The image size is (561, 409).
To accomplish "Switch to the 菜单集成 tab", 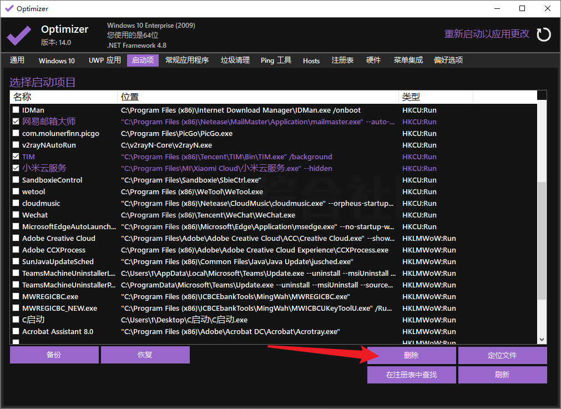I will 408,60.
